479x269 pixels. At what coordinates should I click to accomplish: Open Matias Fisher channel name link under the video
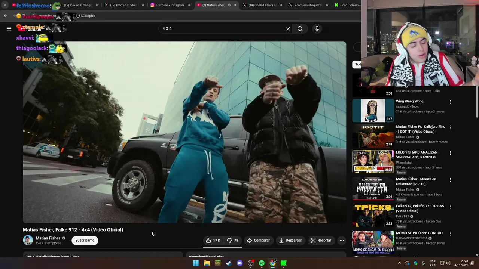[48, 238]
